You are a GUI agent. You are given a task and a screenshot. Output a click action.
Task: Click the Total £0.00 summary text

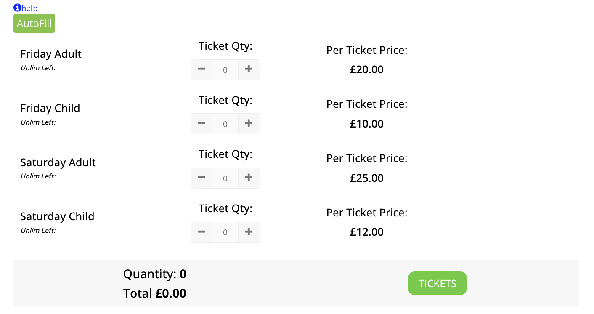[154, 293]
